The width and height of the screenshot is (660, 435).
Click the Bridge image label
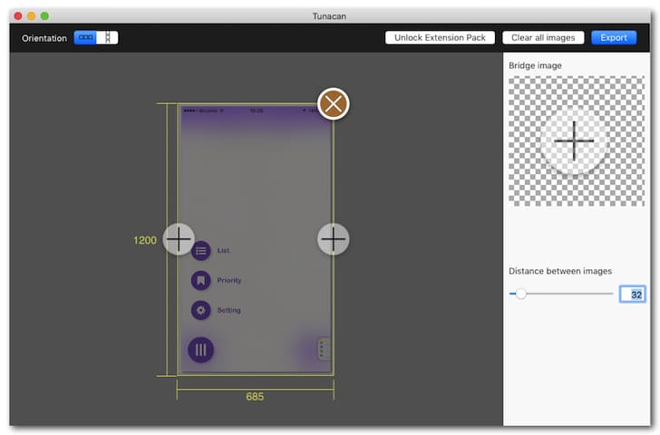click(535, 65)
